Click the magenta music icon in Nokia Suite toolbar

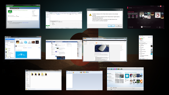coord(115,69)
